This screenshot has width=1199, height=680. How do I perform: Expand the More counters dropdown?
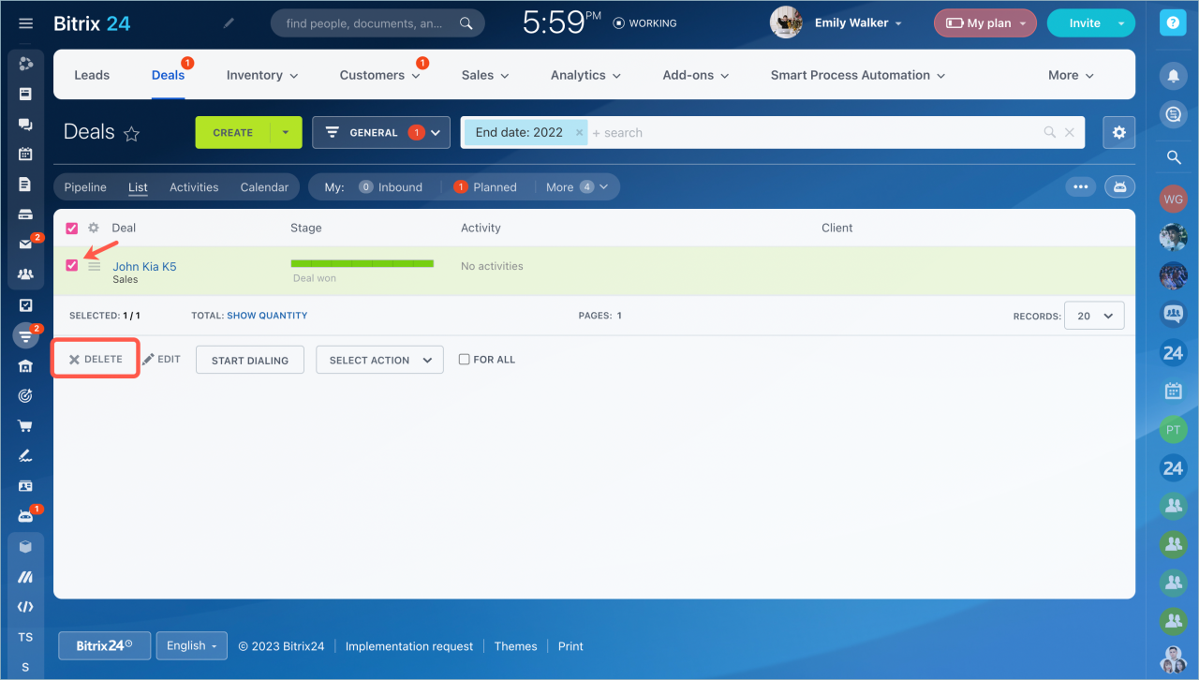tap(577, 186)
